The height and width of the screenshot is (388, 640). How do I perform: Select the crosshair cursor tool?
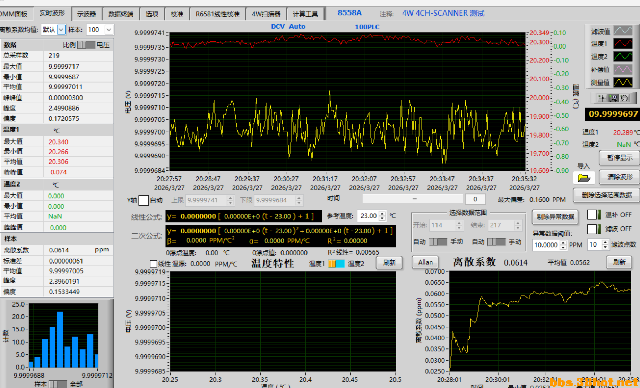pos(602,98)
